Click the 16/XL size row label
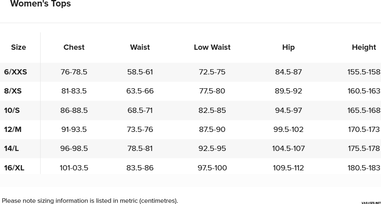Image resolution: width=381 pixels, height=204 pixels. (14, 168)
